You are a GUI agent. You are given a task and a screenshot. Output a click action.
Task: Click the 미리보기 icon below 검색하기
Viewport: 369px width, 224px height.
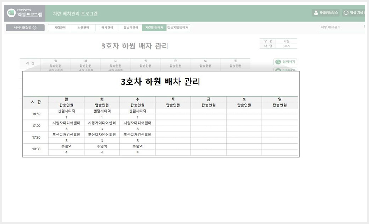click(278, 70)
